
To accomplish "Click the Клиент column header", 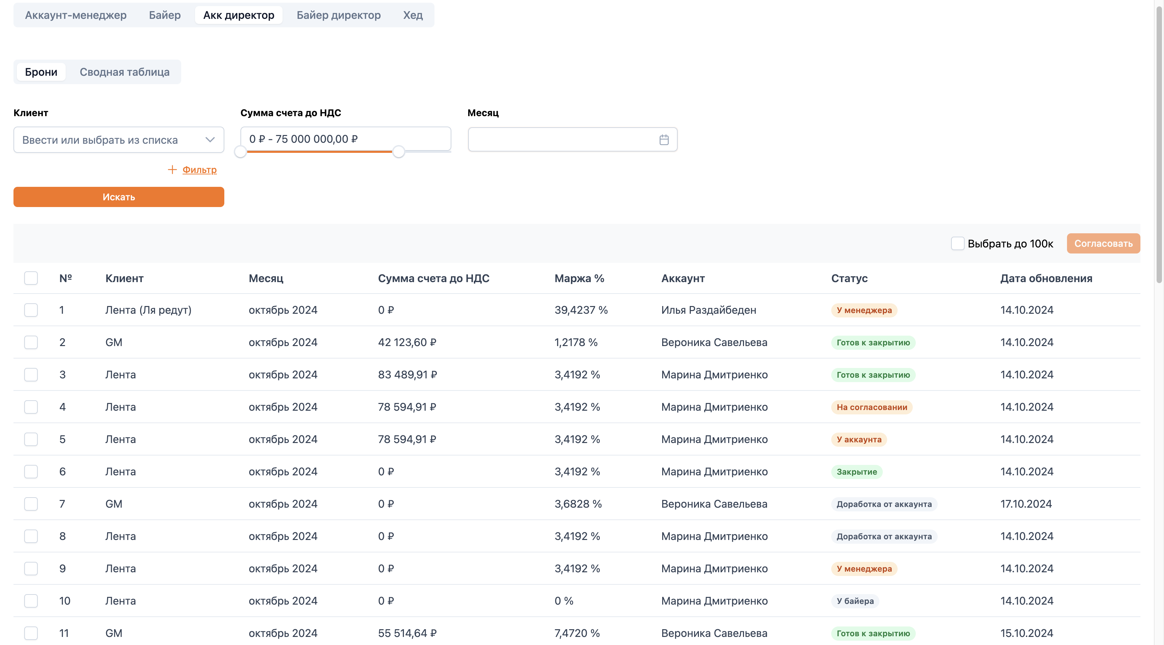I will [125, 278].
